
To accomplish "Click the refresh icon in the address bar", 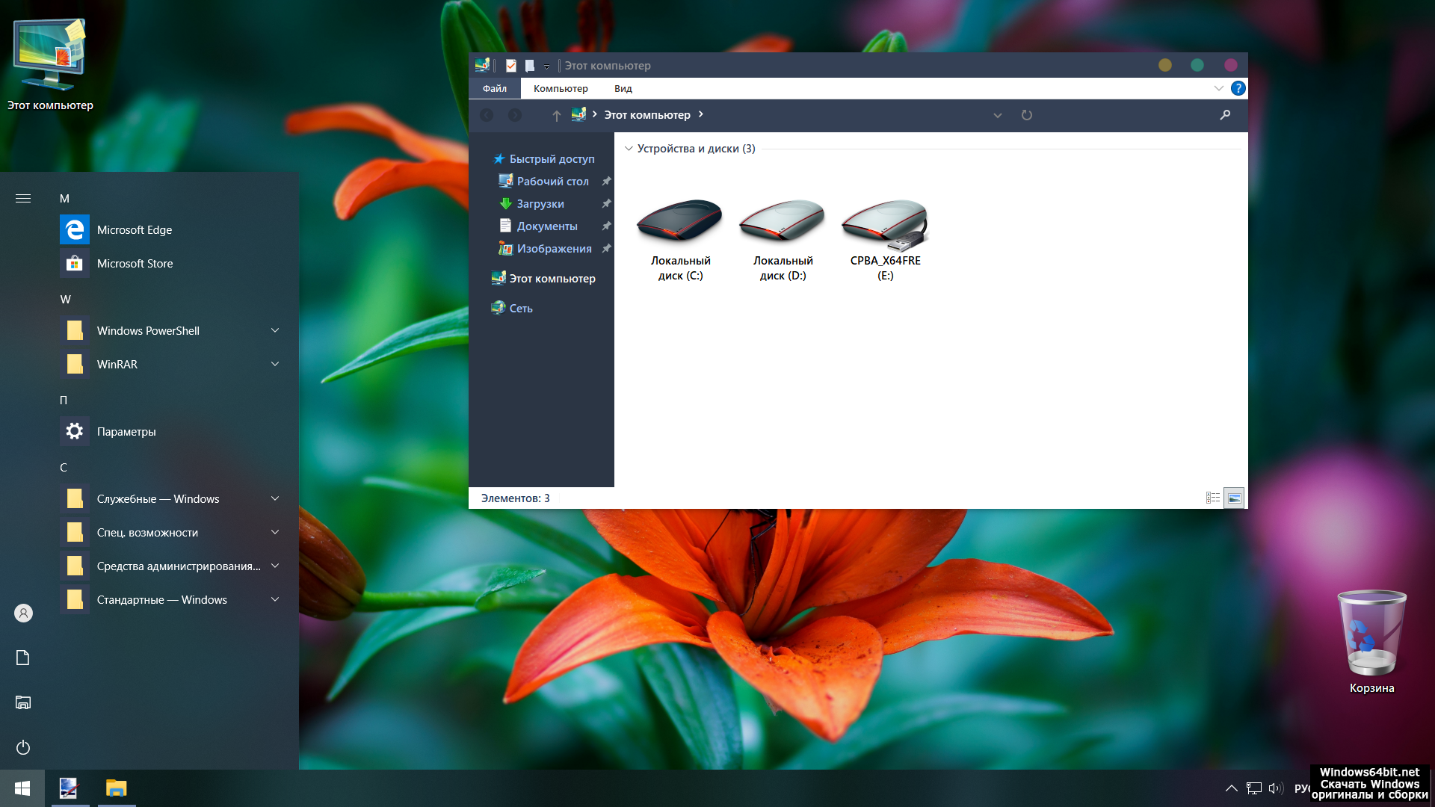I will coord(1027,115).
